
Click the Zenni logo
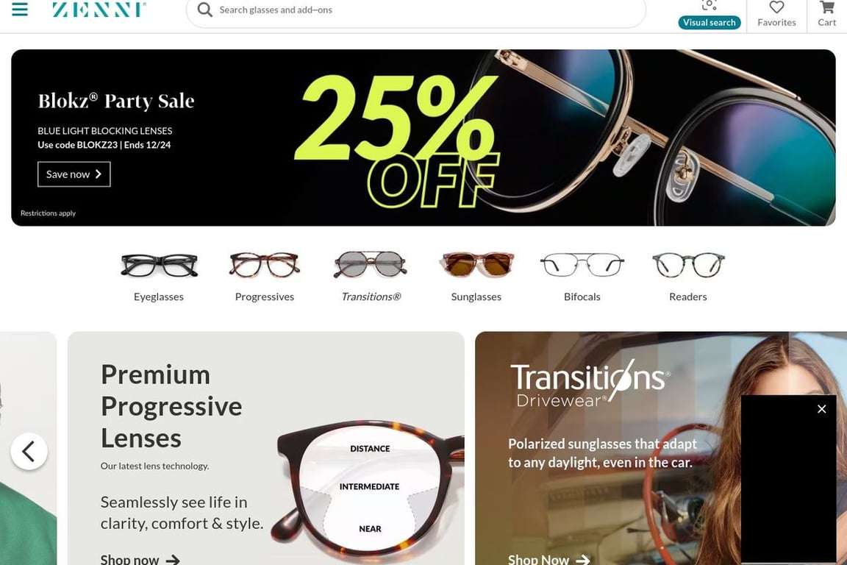coord(99,9)
